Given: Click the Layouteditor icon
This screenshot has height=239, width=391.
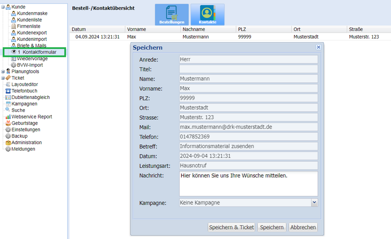Looking at the screenshot, I should 8,85.
